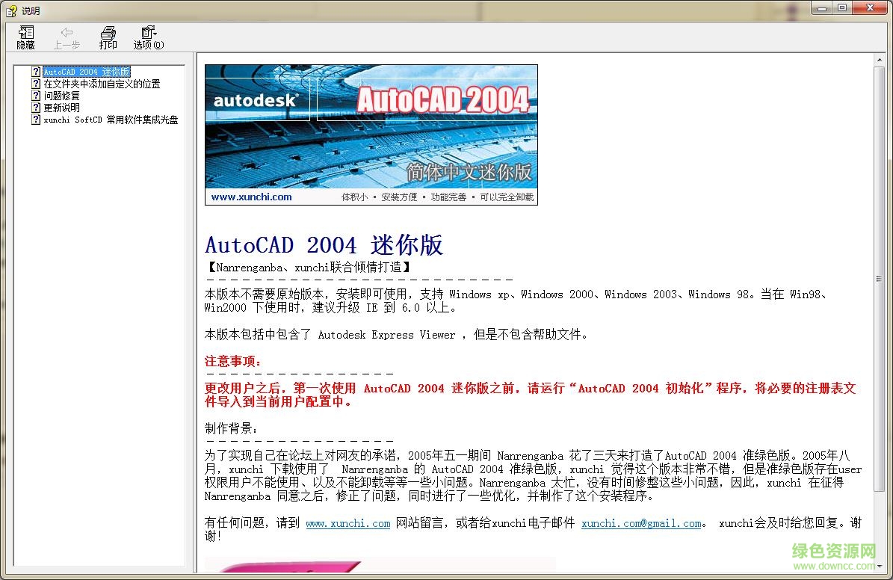The width and height of the screenshot is (893, 580).
Task: Click the AutoCAD 2004 banner image
Action: (x=371, y=134)
